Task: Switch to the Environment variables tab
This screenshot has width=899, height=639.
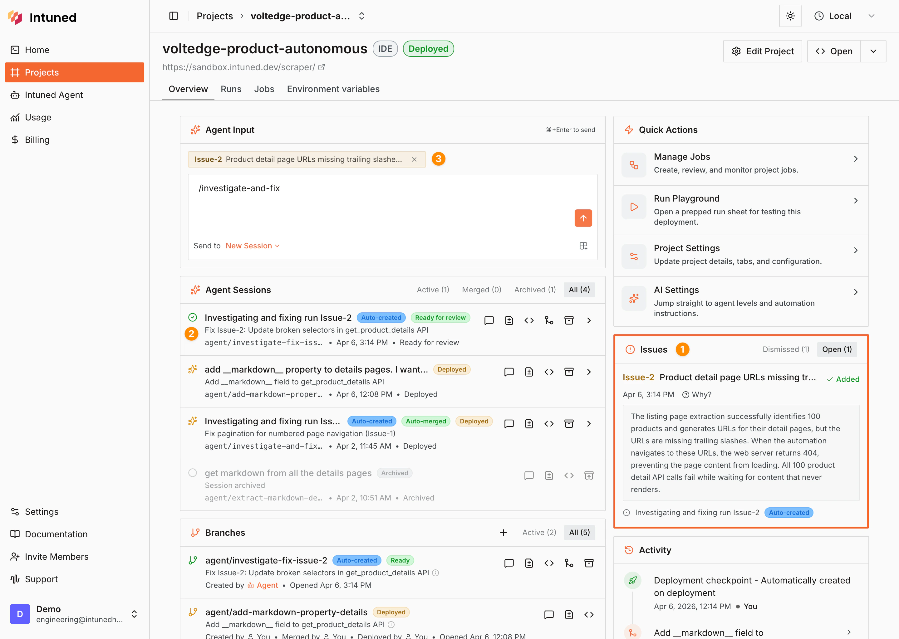Action: coord(333,89)
